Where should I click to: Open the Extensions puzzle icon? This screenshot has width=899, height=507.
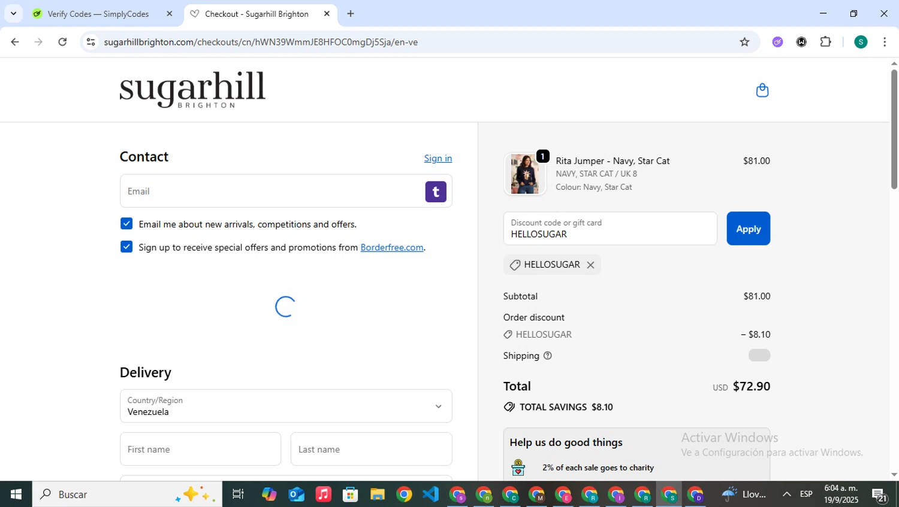(x=825, y=42)
